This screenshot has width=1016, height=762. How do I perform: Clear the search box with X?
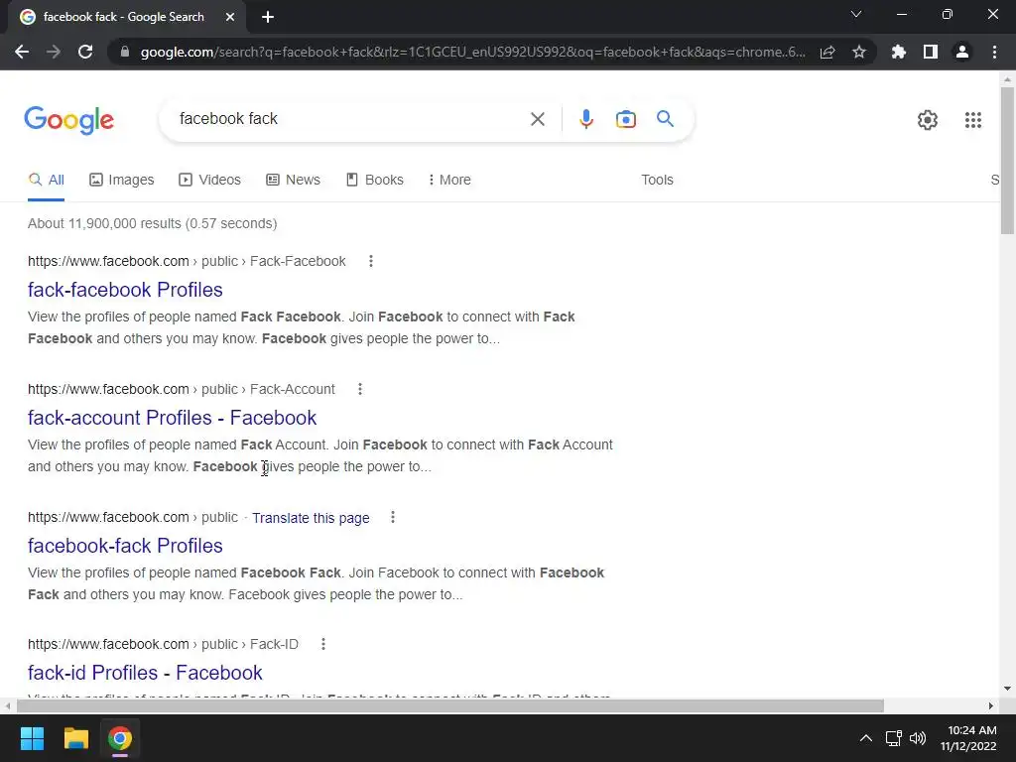pos(537,119)
